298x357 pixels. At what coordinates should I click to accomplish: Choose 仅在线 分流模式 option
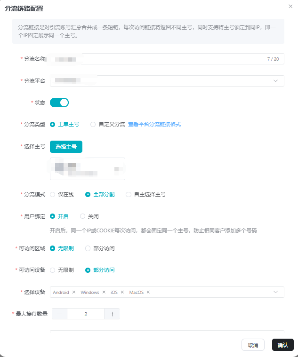(53, 194)
